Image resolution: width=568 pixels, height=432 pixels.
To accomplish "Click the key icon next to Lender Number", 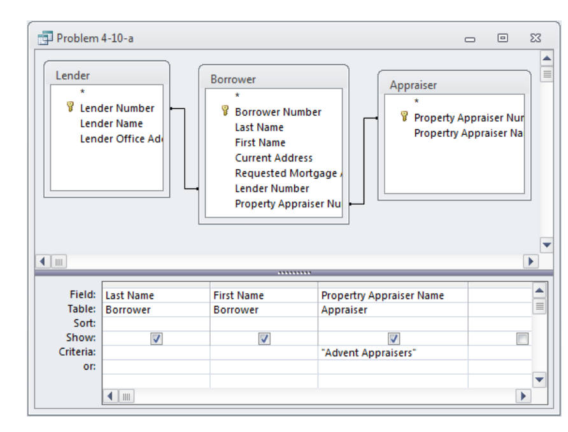I will point(71,108).
